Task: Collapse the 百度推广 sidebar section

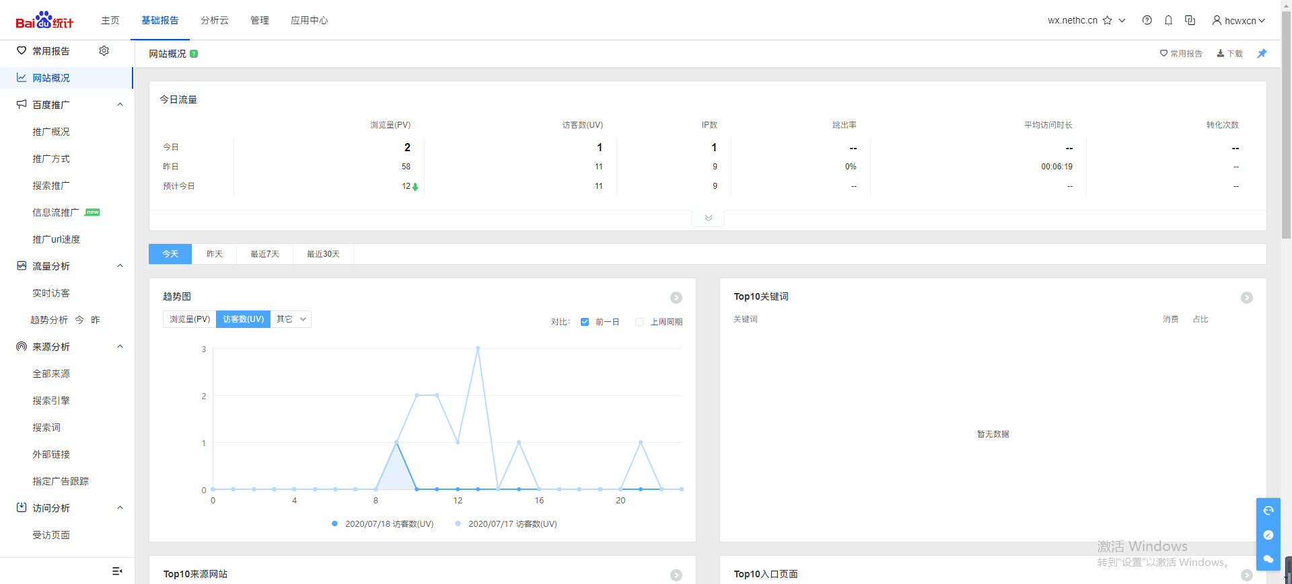Action: (120, 105)
